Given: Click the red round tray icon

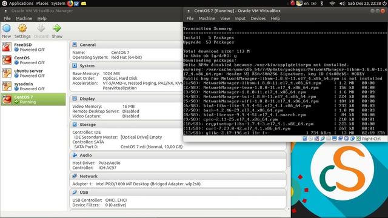Looking at the screenshot, I should click(292, 4).
